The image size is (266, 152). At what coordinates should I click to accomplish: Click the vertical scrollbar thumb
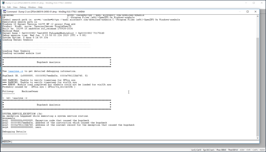258,87
